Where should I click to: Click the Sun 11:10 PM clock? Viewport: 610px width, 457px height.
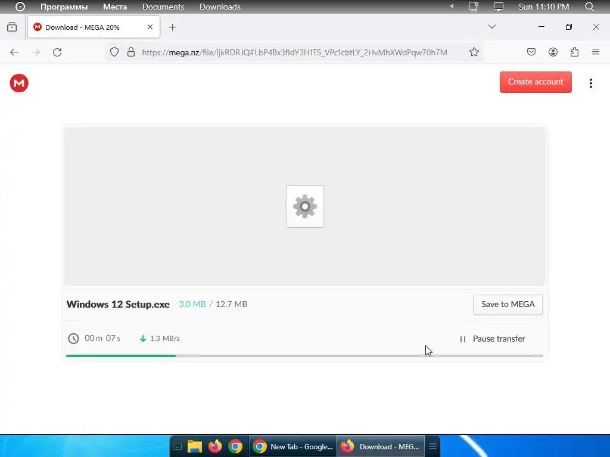point(543,7)
